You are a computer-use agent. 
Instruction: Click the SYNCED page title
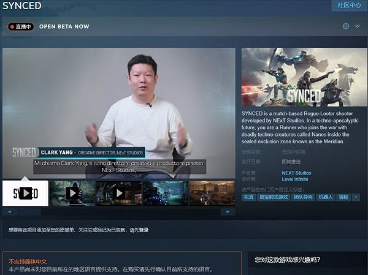pyautogui.click(x=22, y=6)
